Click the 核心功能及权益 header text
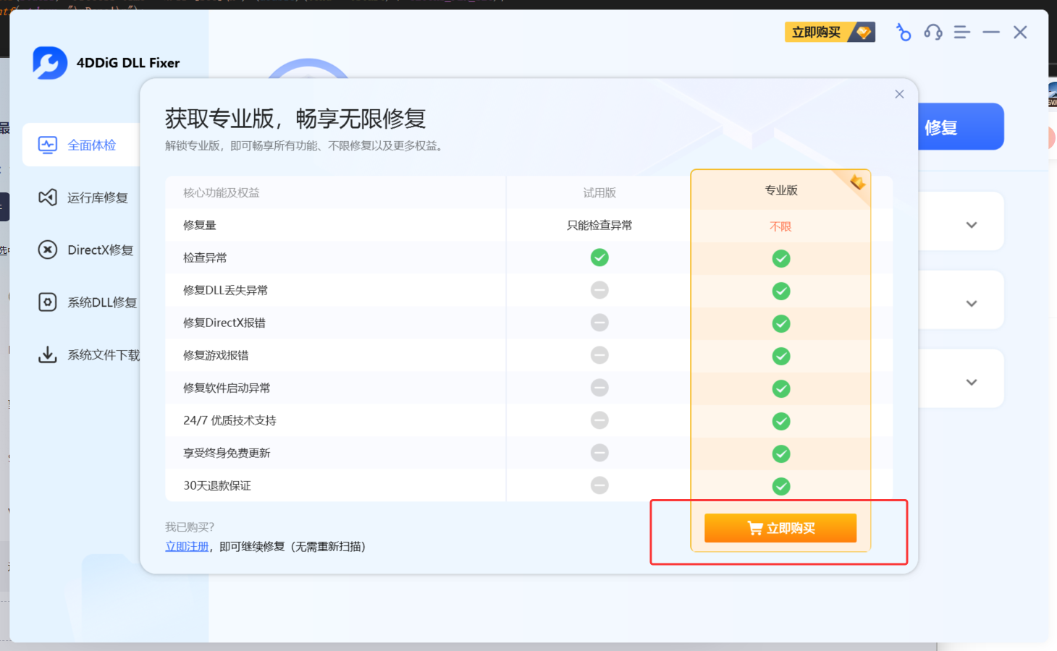 point(222,192)
